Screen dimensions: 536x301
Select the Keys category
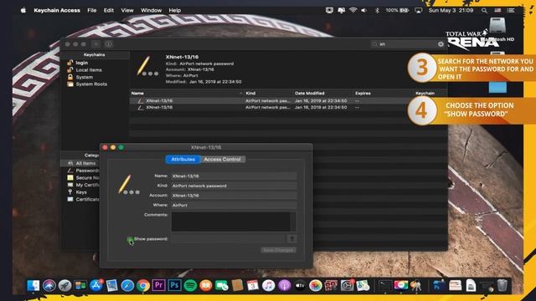coord(81,192)
